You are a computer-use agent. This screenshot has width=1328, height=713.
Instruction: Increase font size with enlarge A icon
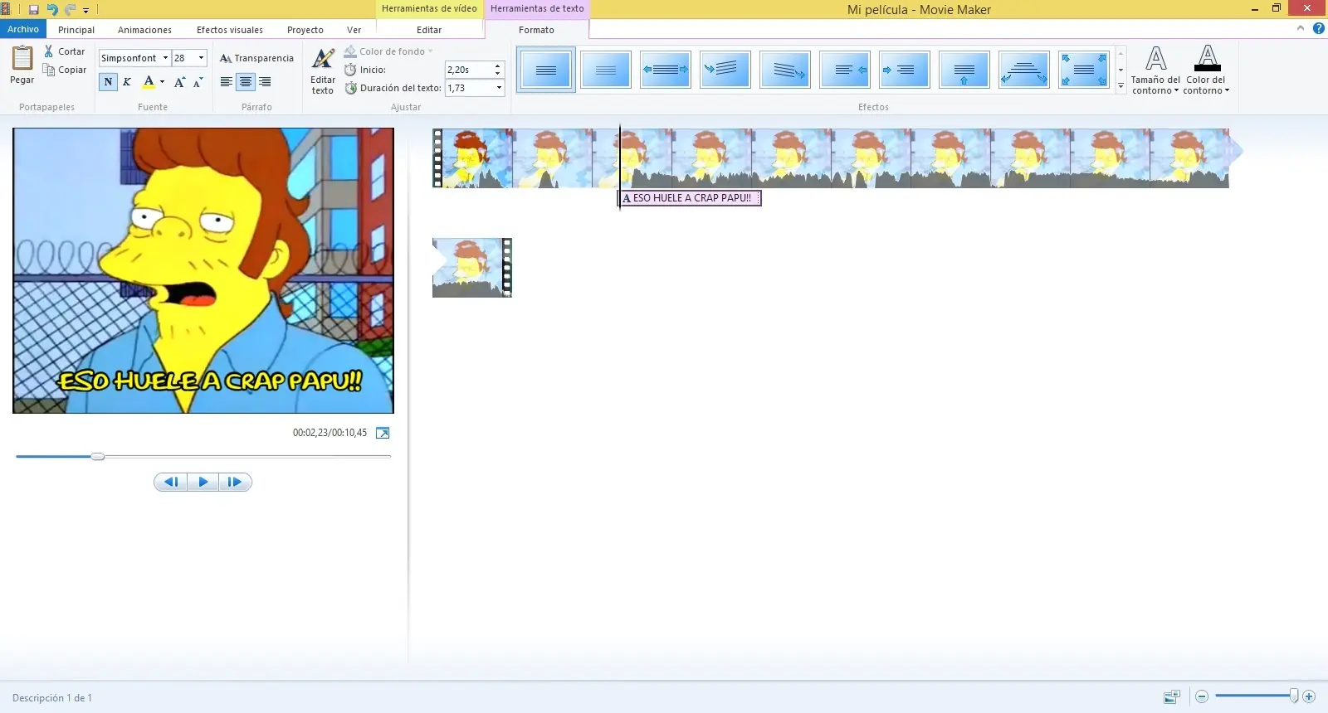pyautogui.click(x=179, y=81)
